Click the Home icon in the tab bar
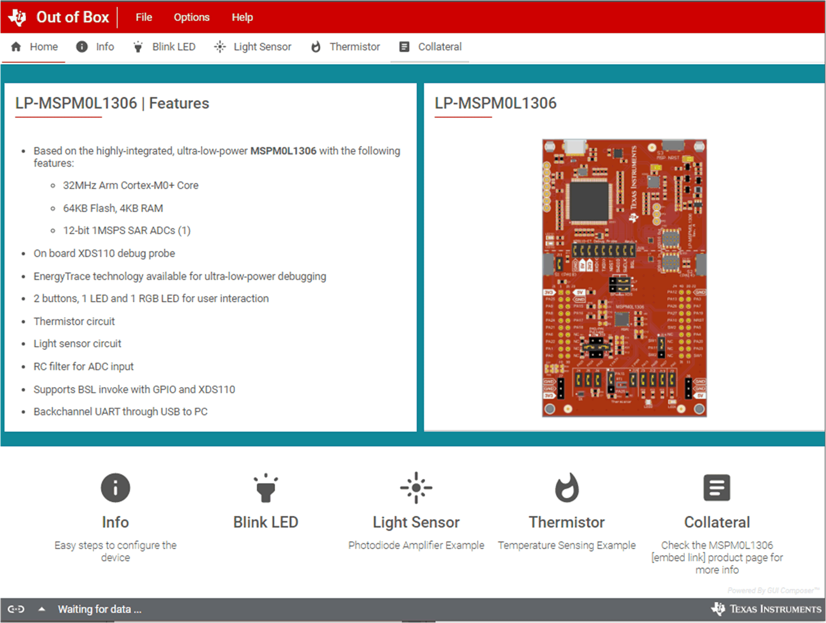The image size is (826, 623). click(16, 47)
